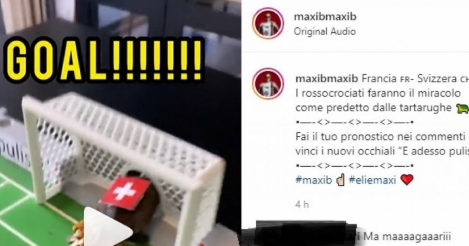The width and height of the screenshot is (469, 246).
Task: Click the turtle emoji in caption
Action: coord(463,109)
